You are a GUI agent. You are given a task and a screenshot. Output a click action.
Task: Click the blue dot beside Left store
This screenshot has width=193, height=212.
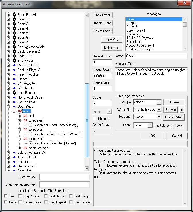(x=14, y=162)
